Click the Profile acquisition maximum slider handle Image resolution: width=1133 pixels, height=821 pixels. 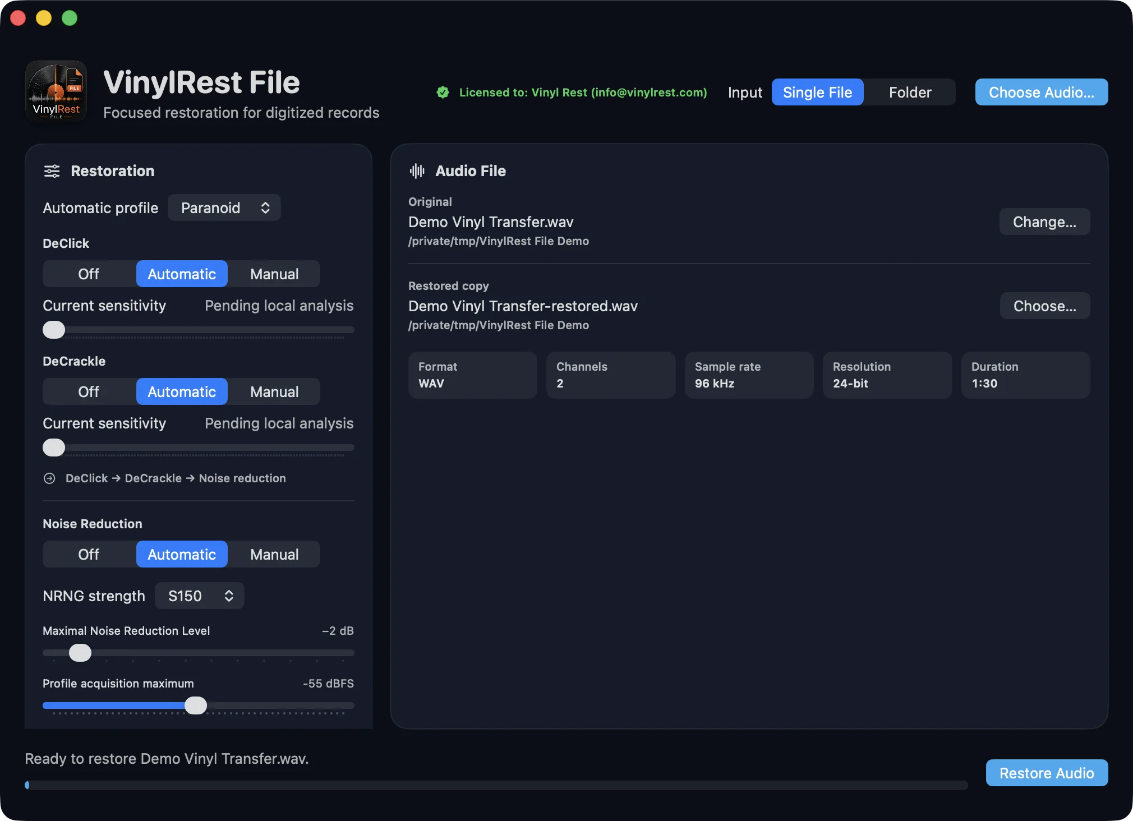pyautogui.click(x=196, y=705)
